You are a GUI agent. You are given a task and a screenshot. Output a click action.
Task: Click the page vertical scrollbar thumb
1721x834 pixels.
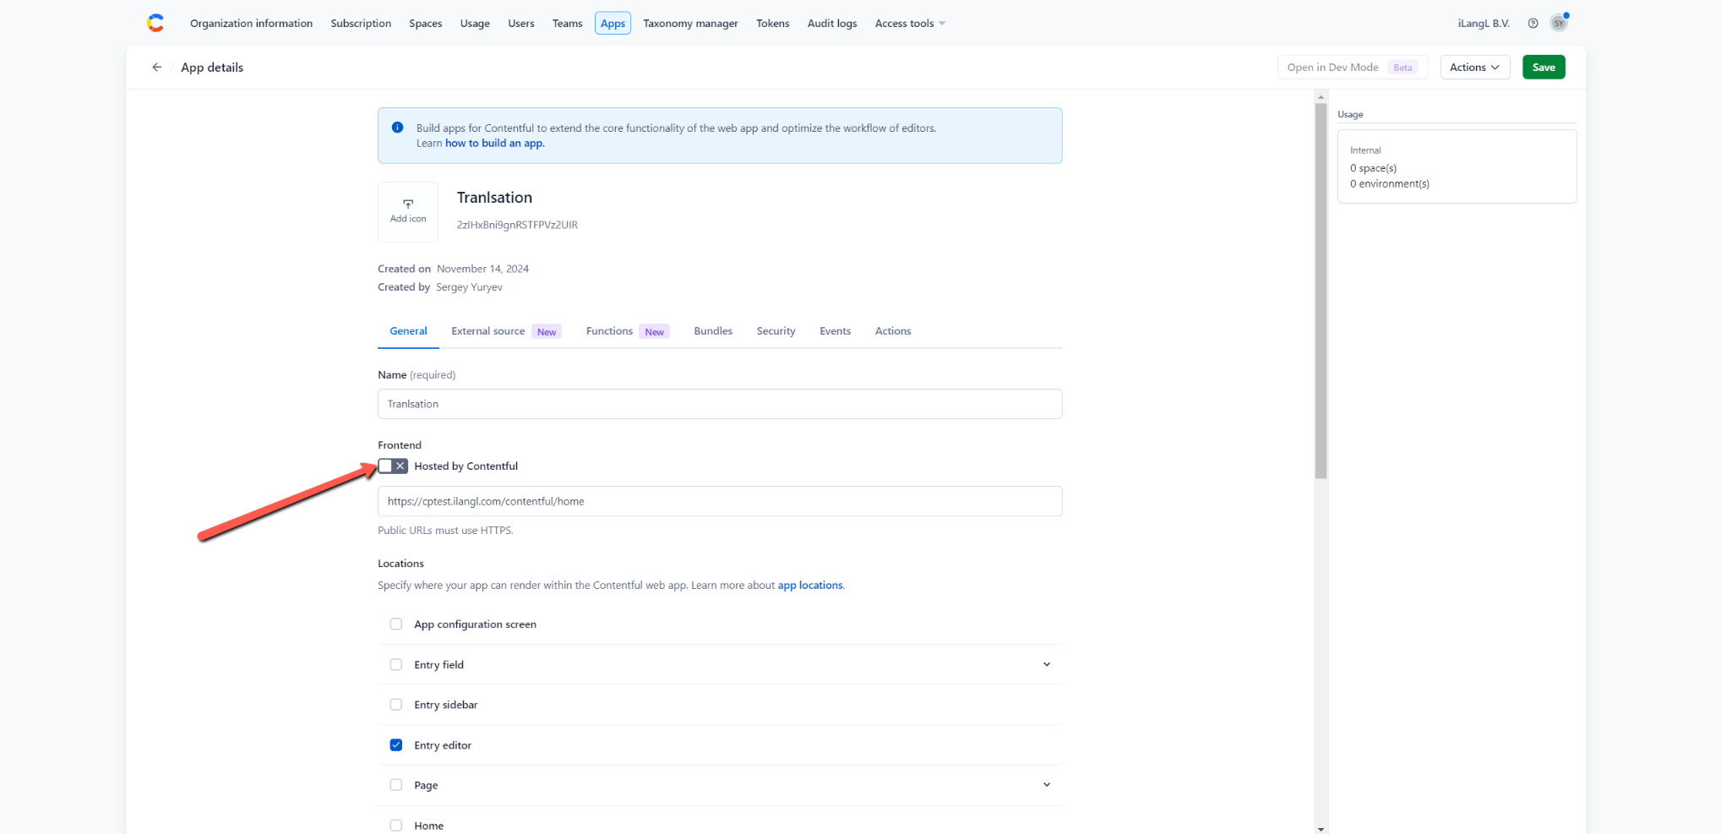coord(1321,291)
